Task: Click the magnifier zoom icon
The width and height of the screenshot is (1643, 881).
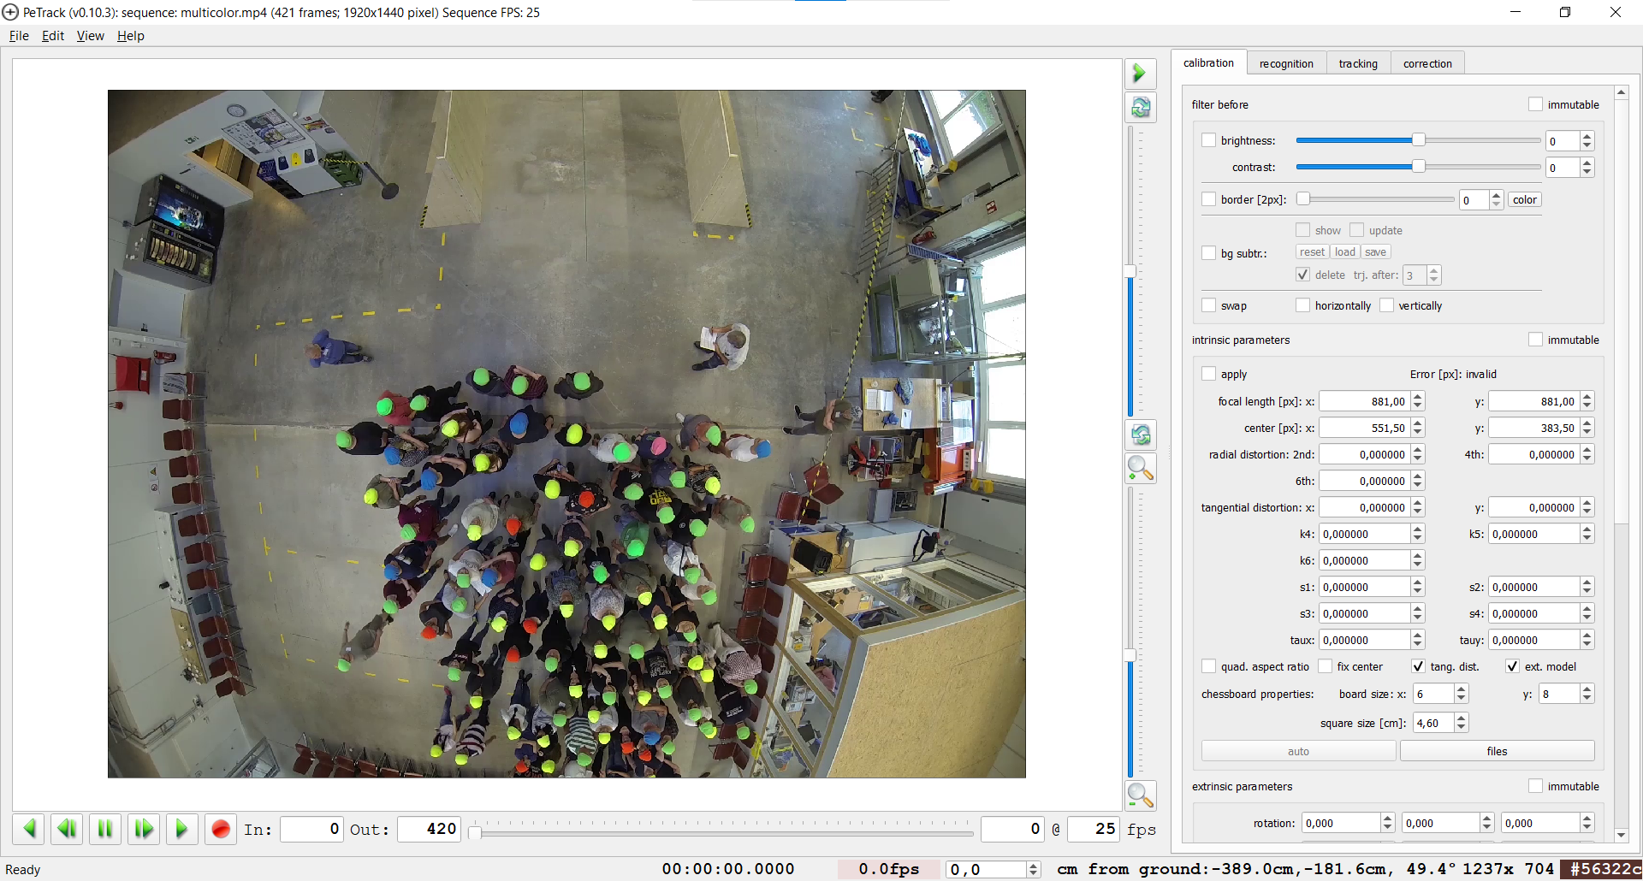Action: (1140, 469)
